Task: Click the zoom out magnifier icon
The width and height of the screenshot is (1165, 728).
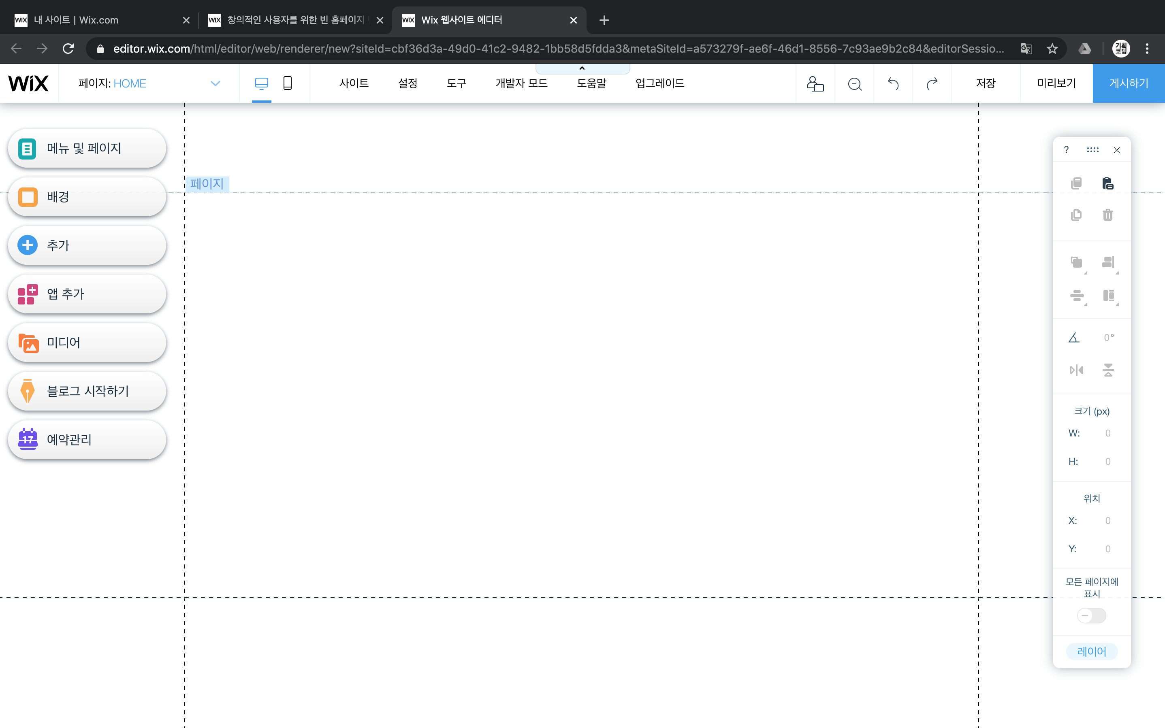Action: click(854, 84)
